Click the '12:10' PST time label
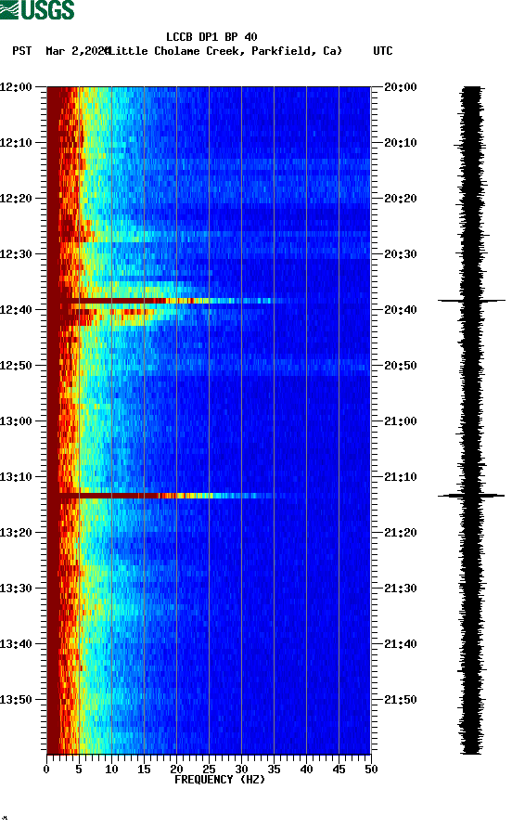This screenshot has height=828, width=512. tap(16, 143)
